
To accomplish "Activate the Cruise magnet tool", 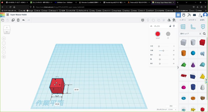I will (174, 20).
